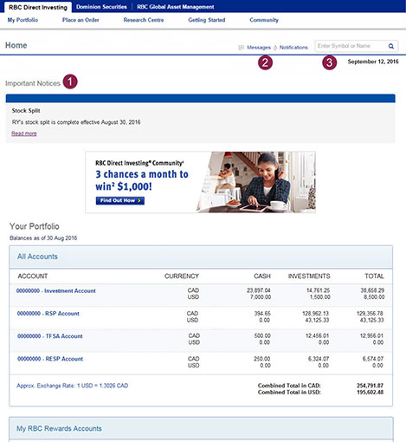The image size is (406, 442).
Task: Click the September 12, 2016 date
Action: tap(373, 62)
